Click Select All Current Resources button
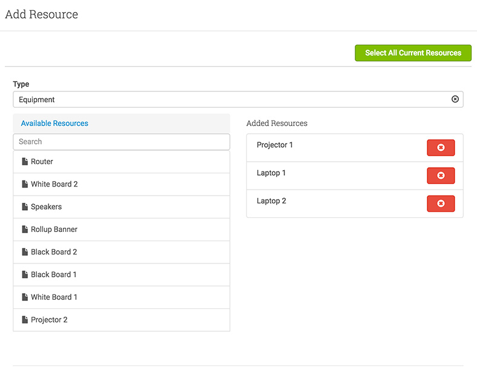This screenshot has width=477, height=367. [413, 53]
